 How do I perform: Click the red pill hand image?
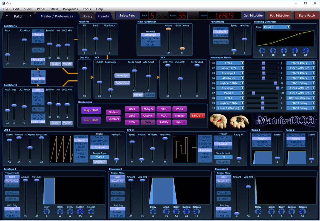[218, 121]
